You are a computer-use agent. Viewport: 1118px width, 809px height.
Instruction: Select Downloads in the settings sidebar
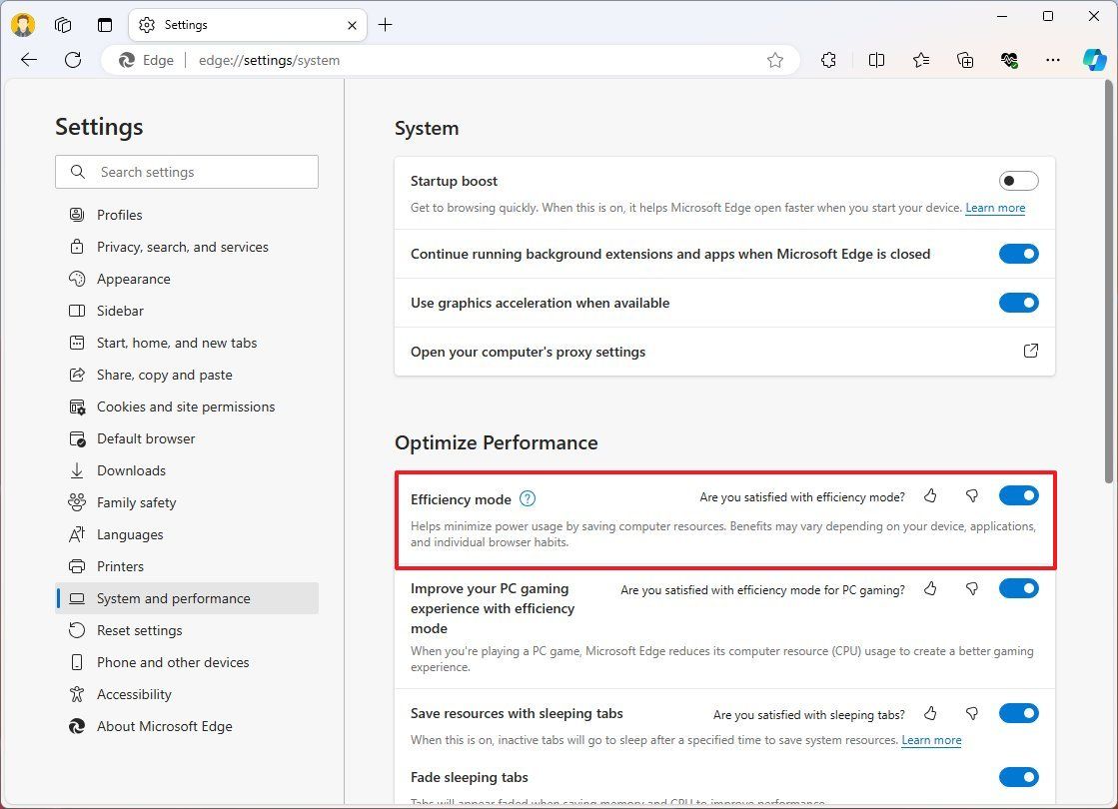[132, 470]
